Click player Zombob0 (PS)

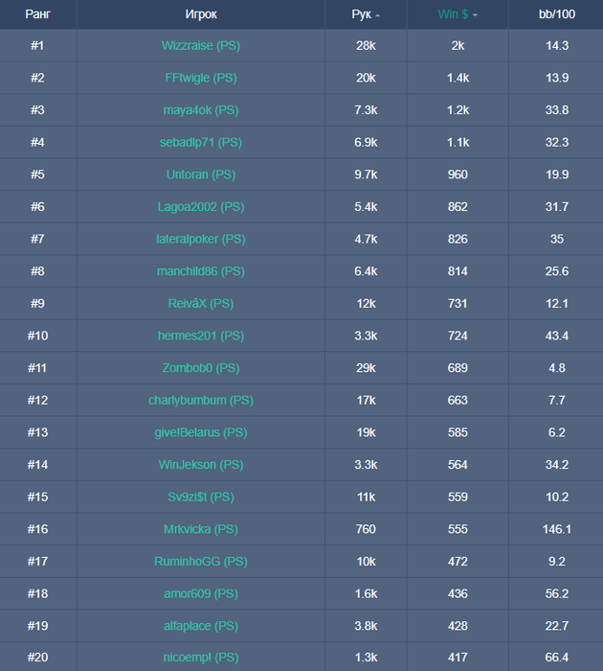(x=201, y=368)
